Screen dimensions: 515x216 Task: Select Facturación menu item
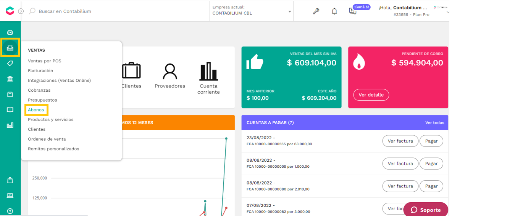click(40, 71)
